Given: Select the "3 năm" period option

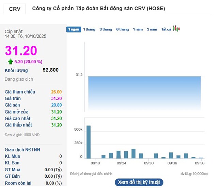Looking at the screenshot, I should (x=152, y=29).
